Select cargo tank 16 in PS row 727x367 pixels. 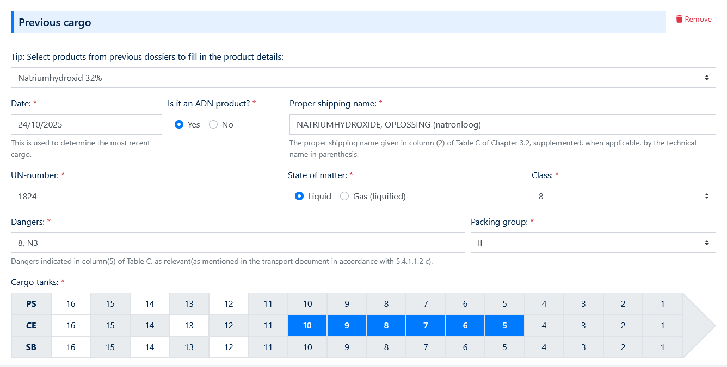point(70,303)
